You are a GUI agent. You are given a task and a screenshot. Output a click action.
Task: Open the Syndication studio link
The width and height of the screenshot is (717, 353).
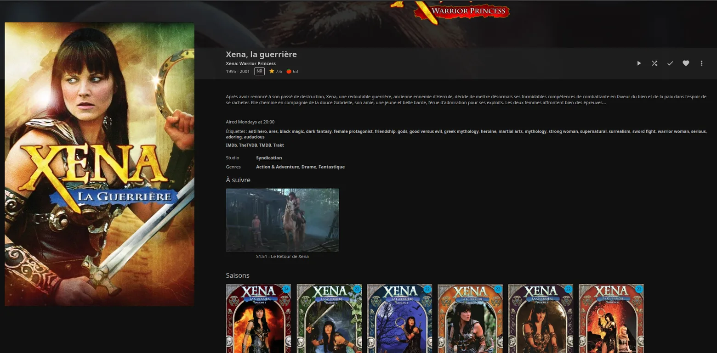269,158
